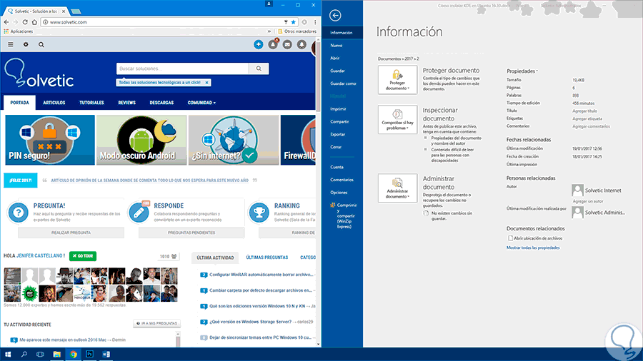Open Imprimir in Word sidebar
The image size is (643, 361).
pos(339,109)
